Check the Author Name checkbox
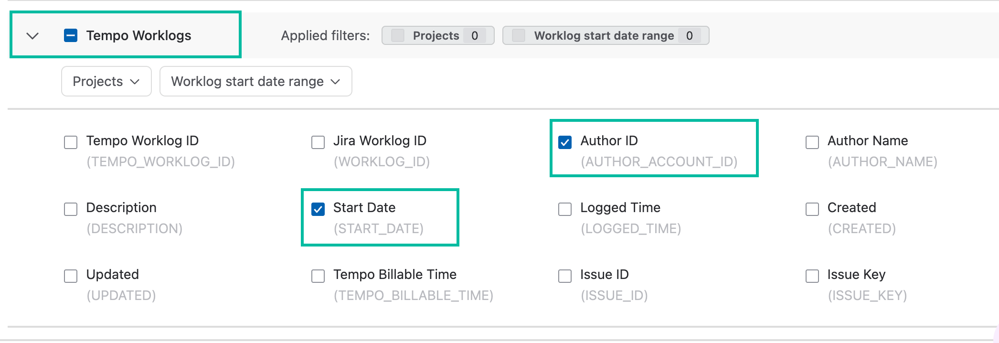The height and width of the screenshot is (343, 999). pyautogui.click(x=812, y=142)
